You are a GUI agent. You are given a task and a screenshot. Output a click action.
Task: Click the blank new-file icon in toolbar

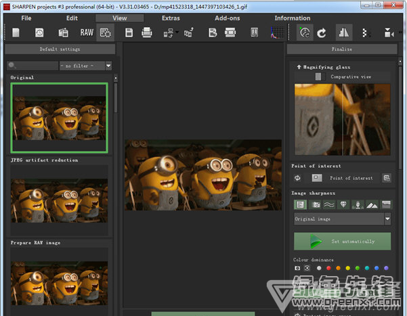pyautogui.click(x=16, y=32)
